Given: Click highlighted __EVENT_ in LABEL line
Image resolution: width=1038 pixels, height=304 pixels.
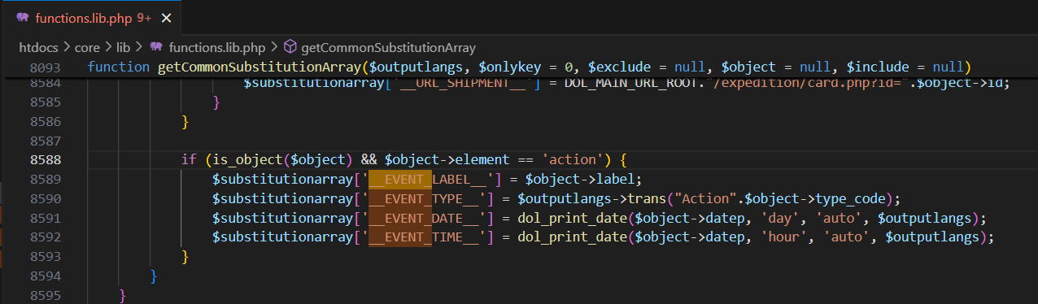Looking at the screenshot, I should [400, 180].
